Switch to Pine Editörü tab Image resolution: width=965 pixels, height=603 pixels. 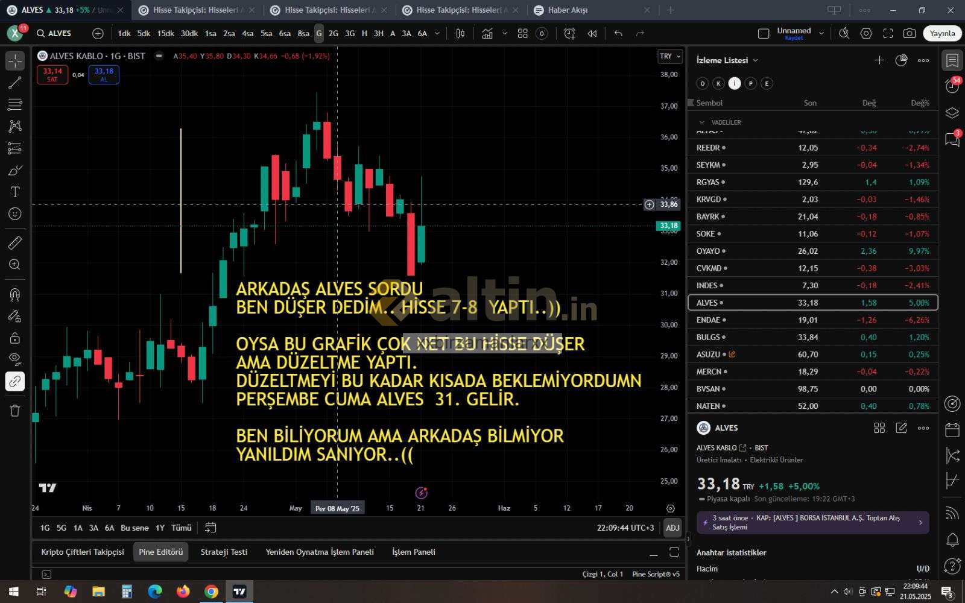coord(161,552)
